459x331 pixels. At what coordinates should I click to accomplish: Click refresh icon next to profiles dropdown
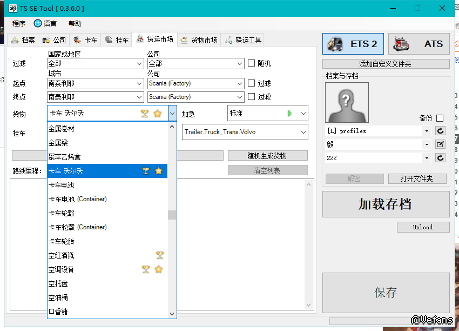440,131
